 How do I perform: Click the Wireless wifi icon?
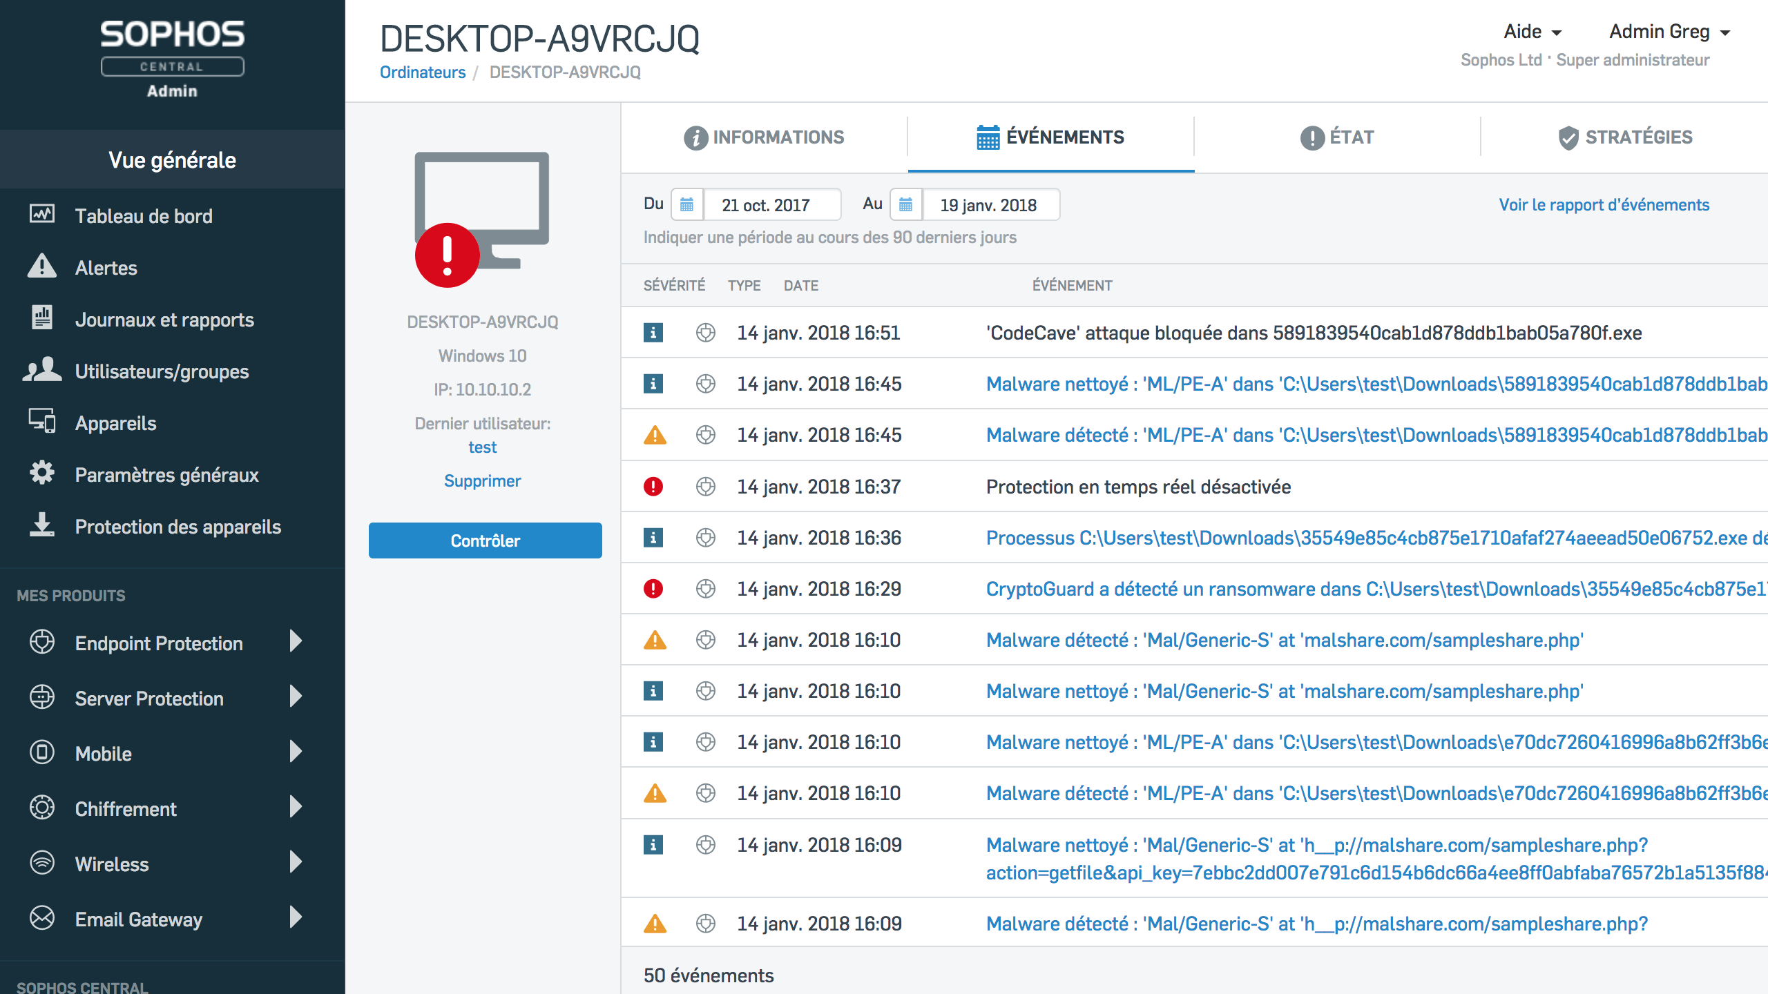[x=42, y=863]
